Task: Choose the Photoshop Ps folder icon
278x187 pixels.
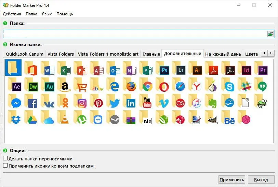Action: pyautogui.click(x=163, y=69)
